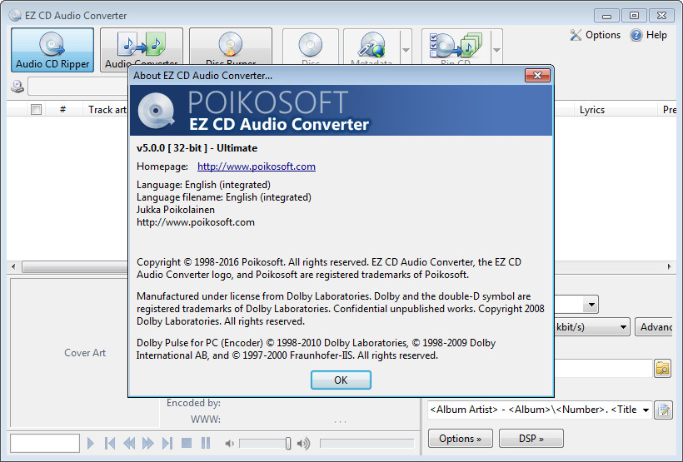
Task: Open the Options menu in top right
Action: click(x=596, y=35)
